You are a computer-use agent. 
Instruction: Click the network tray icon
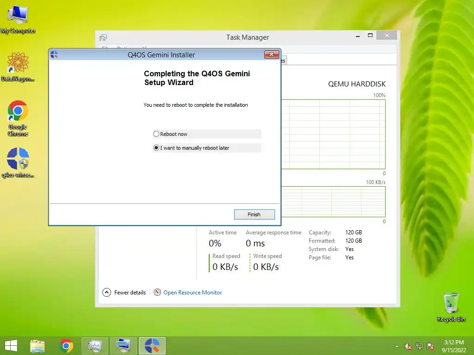point(419,346)
